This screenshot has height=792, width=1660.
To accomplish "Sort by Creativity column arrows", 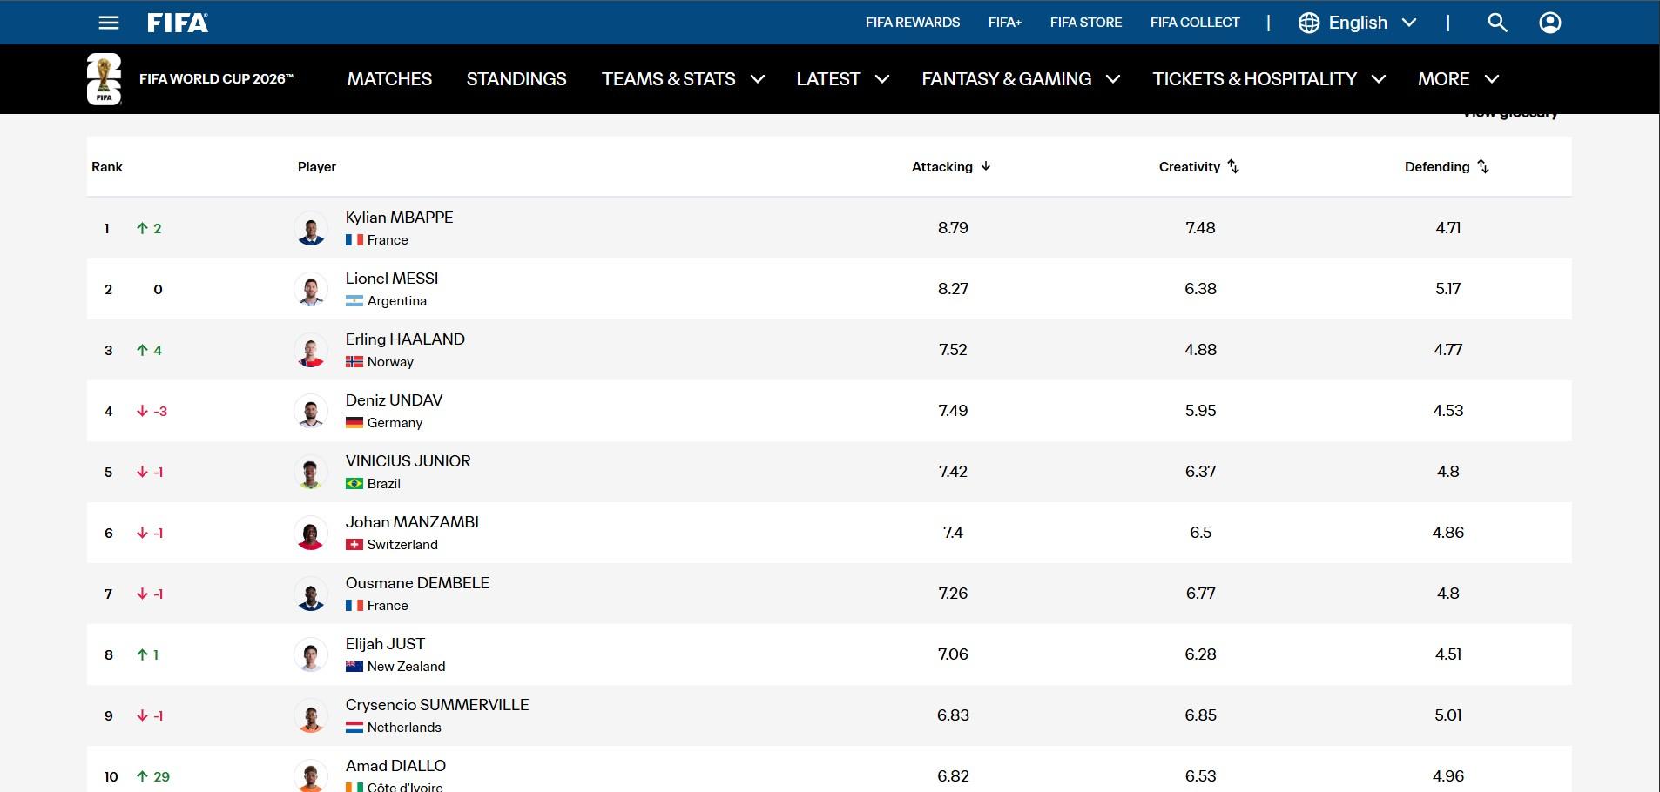I will point(1232,166).
